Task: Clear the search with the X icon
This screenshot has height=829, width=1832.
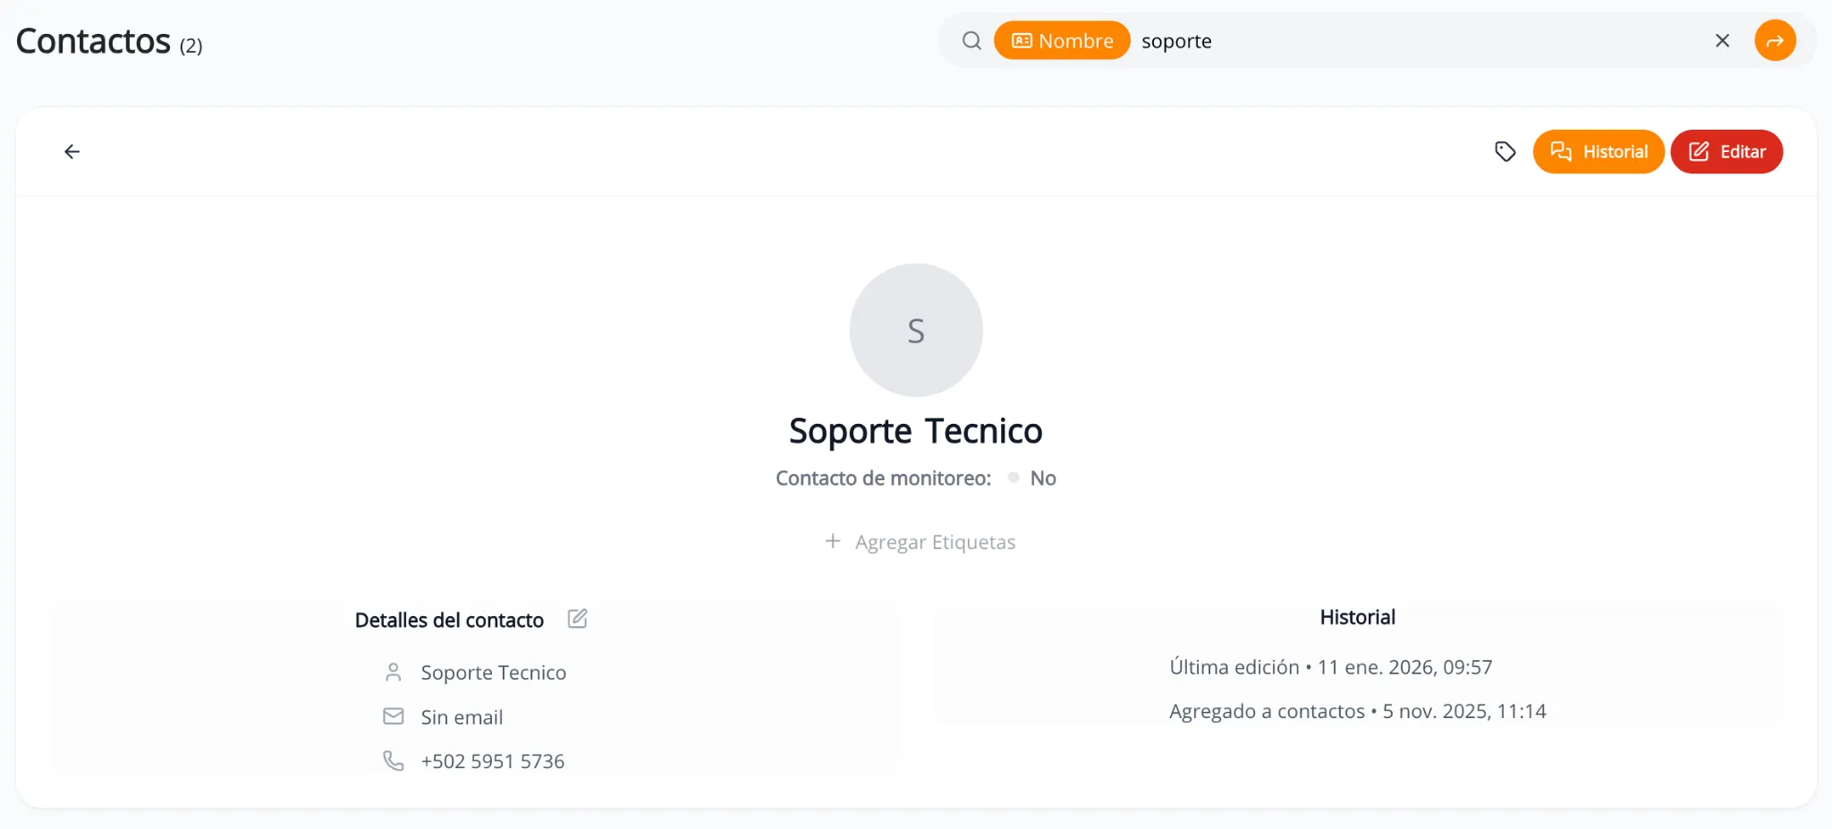Action: point(1722,40)
